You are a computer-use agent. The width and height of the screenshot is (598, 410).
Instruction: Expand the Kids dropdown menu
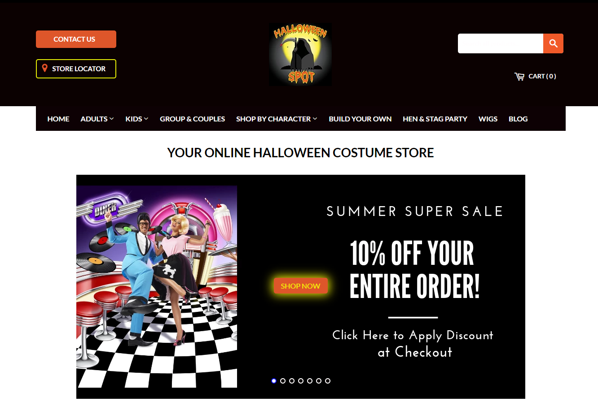(136, 119)
